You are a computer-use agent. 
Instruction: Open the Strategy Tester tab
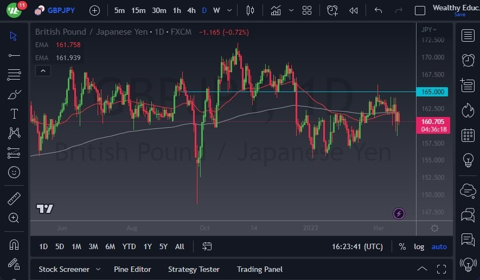[194, 269]
